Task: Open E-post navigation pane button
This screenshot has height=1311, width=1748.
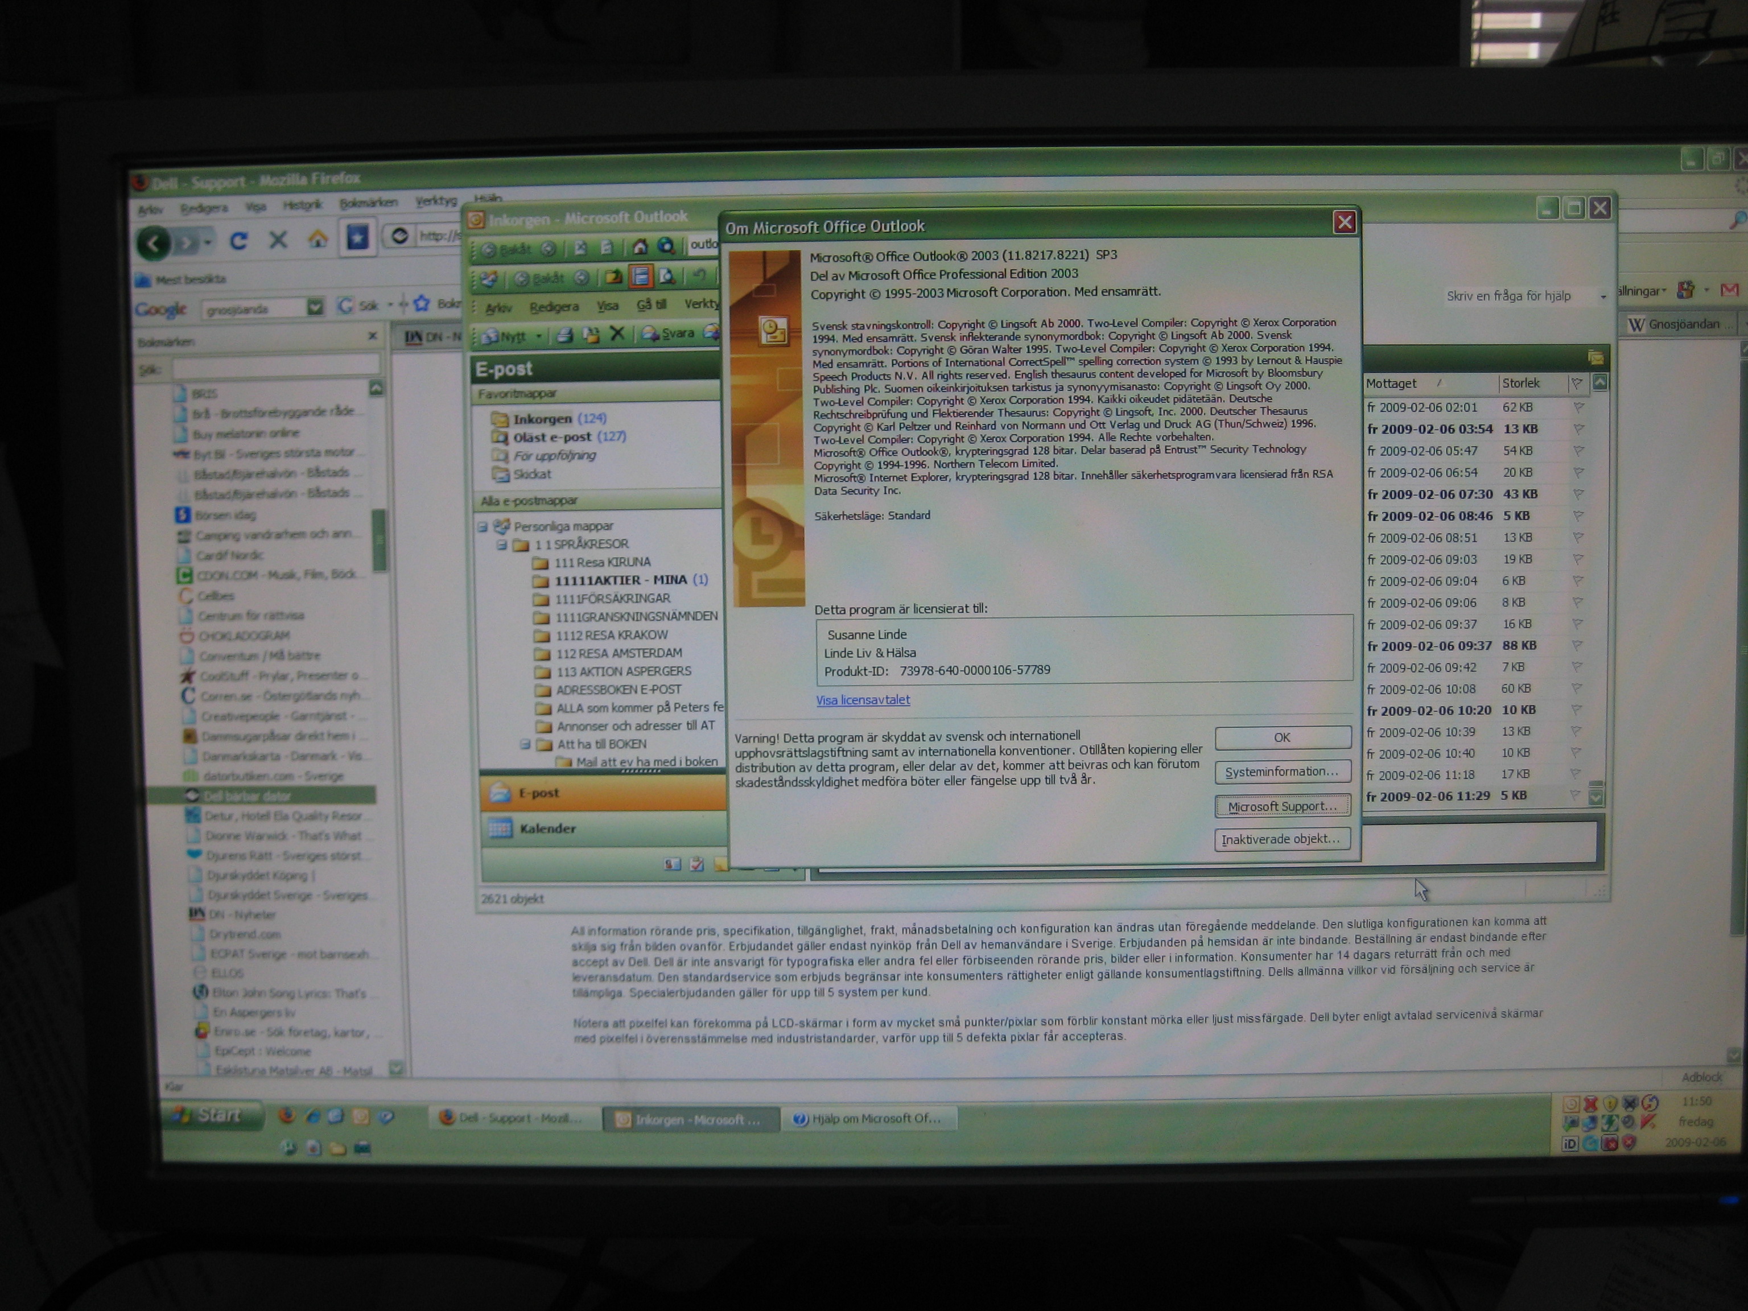Action: [602, 793]
